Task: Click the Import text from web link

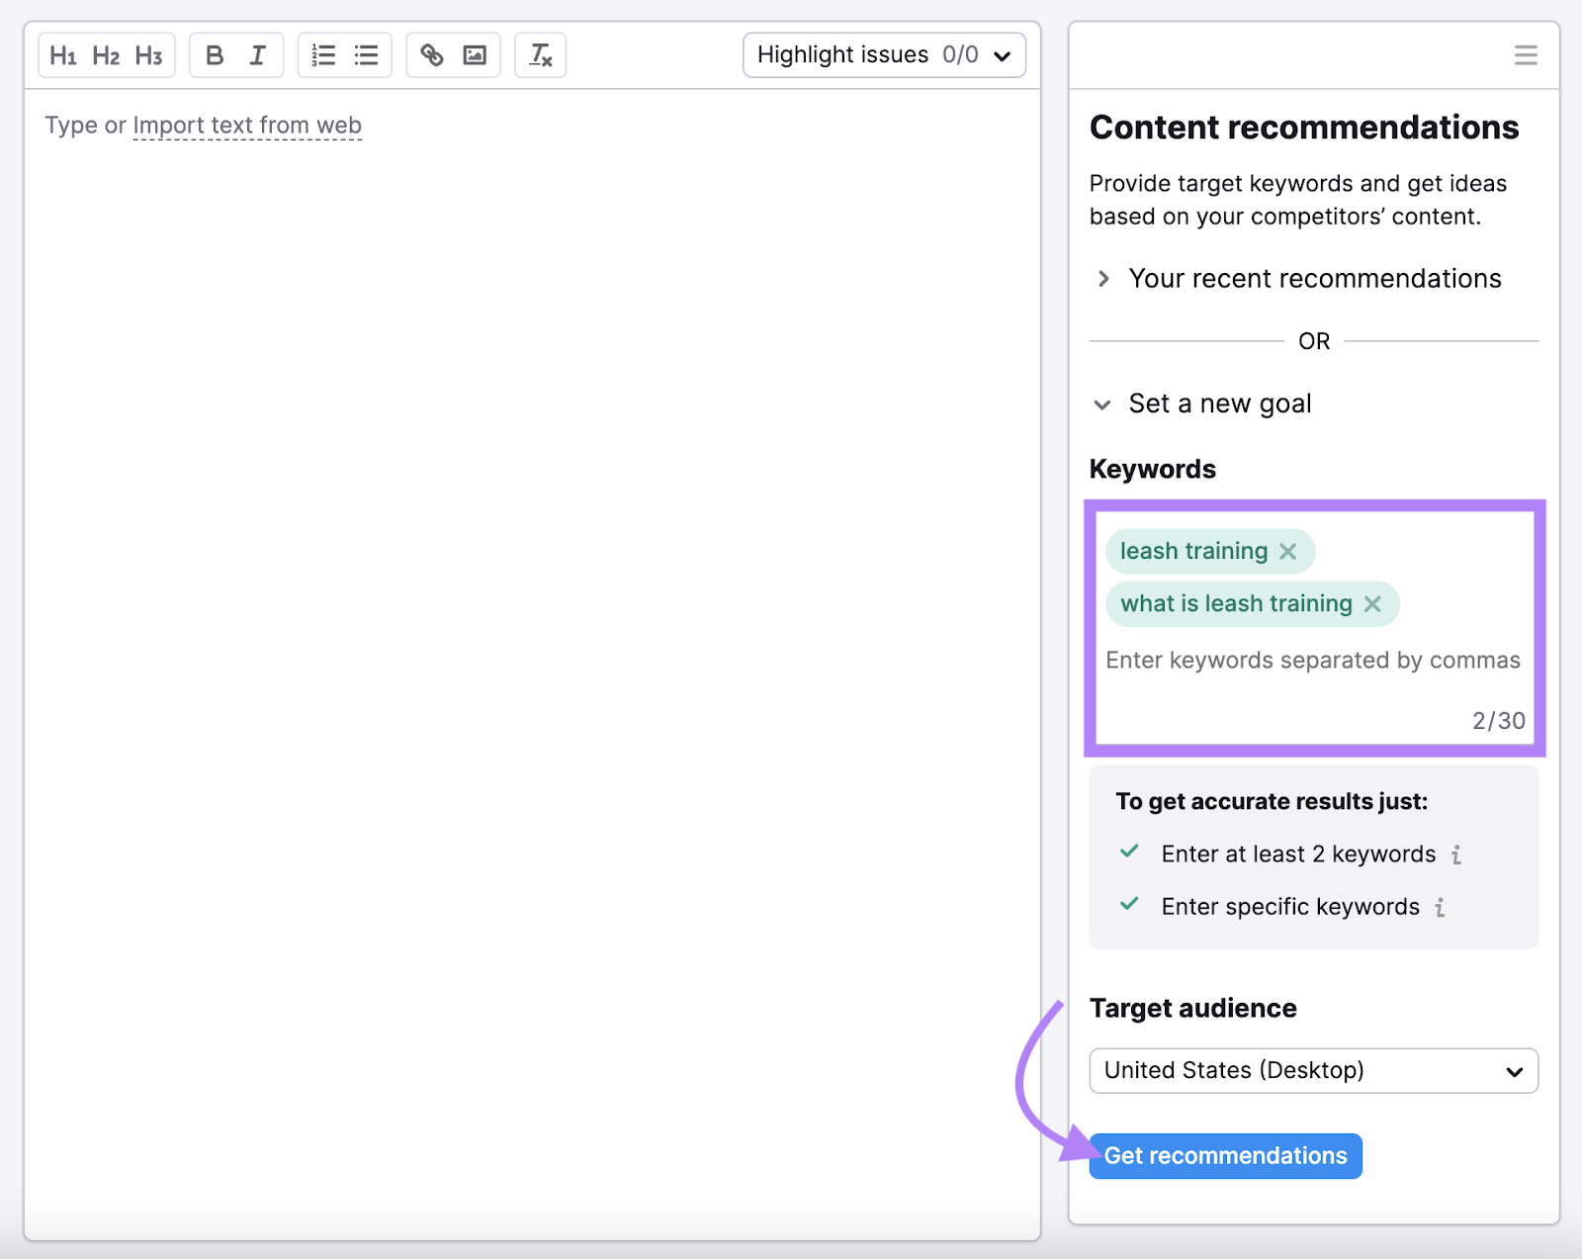Action: pyautogui.click(x=247, y=126)
